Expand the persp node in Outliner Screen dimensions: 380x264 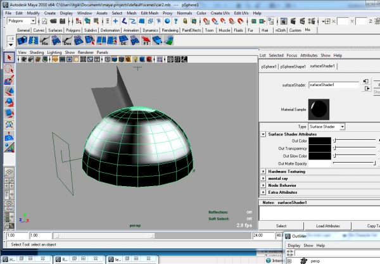tap(289, 261)
